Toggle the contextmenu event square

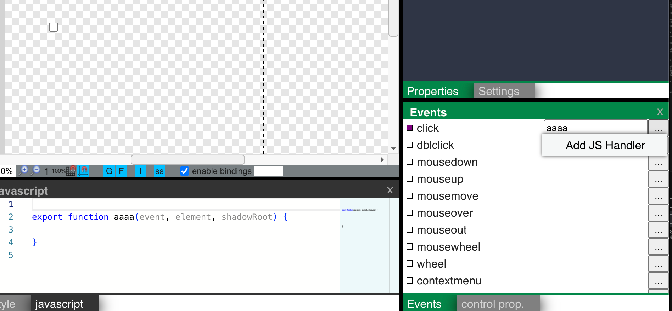tap(410, 281)
